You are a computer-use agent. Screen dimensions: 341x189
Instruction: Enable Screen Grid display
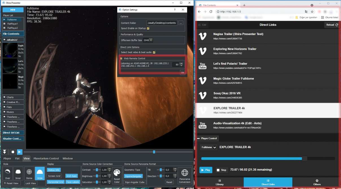coord(54,176)
